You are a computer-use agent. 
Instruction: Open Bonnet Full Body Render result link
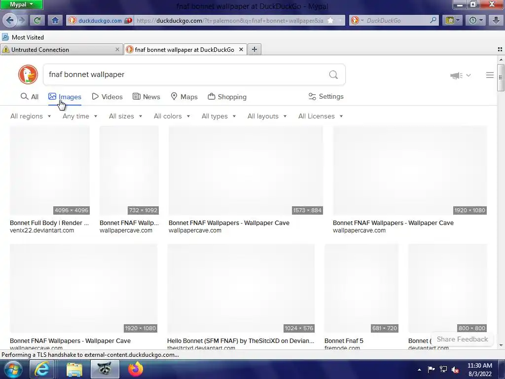pos(49,223)
